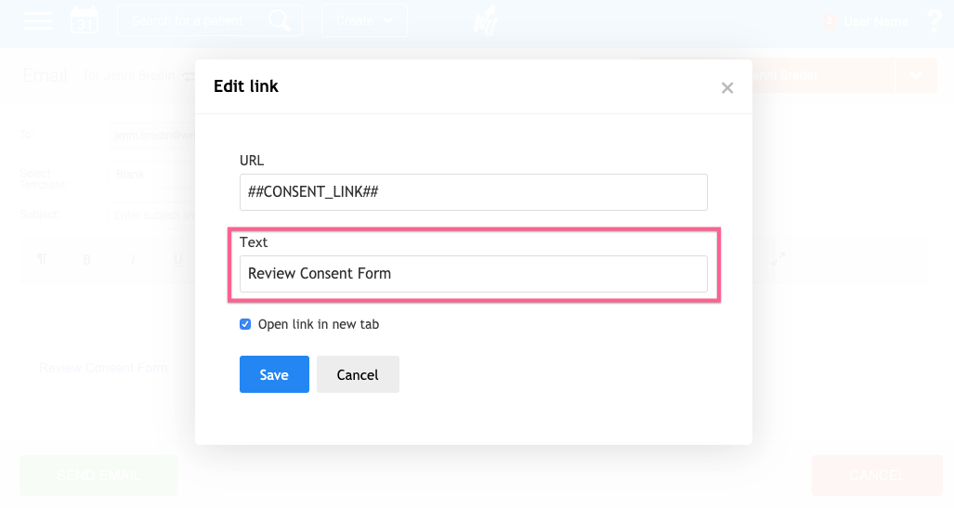This screenshot has height=508, width=954.
Task: Toggle italic in the email editor
Action: (x=132, y=260)
